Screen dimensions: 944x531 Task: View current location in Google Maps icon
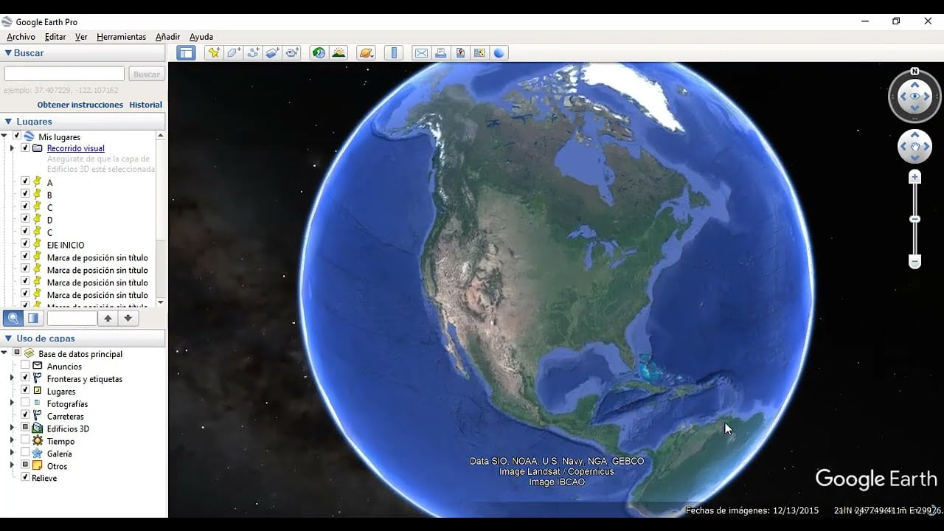480,52
